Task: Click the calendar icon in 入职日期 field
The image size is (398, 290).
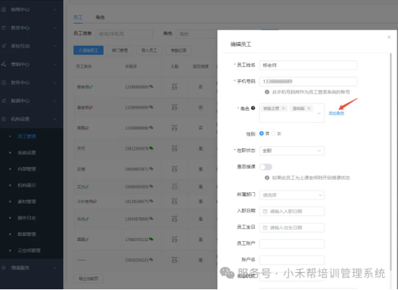Action: pyautogui.click(x=265, y=212)
